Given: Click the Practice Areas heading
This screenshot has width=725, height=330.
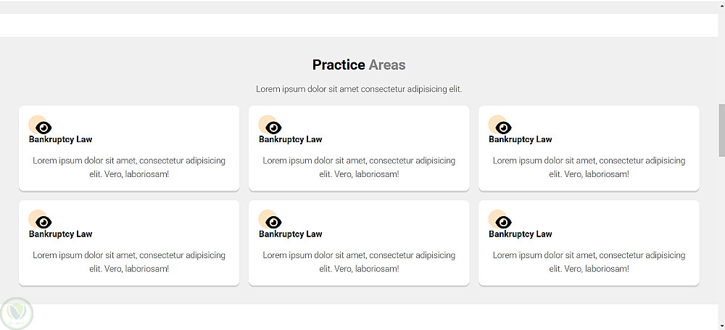Looking at the screenshot, I should (x=359, y=65).
